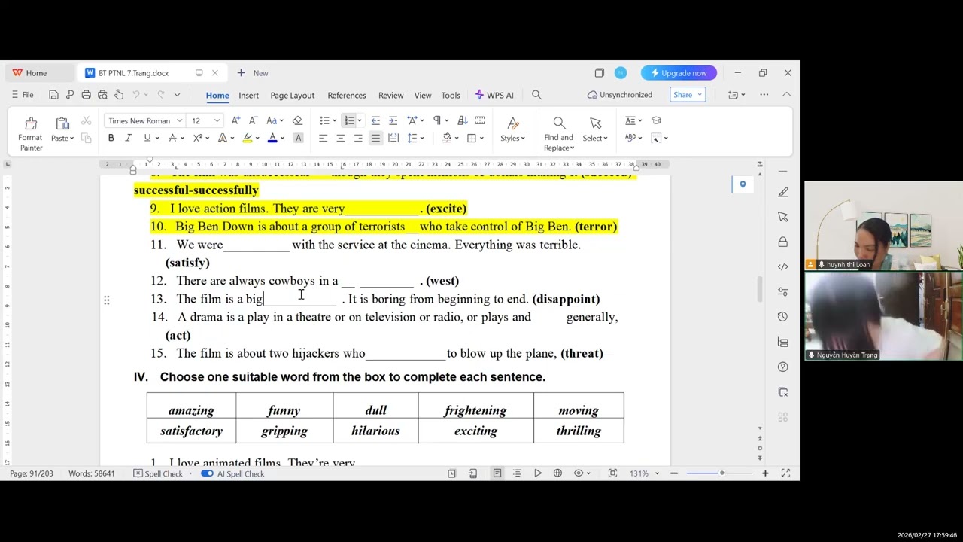Toggle eye protection mode icon
This screenshot has height=542, width=963.
click(x=579, y=473)
